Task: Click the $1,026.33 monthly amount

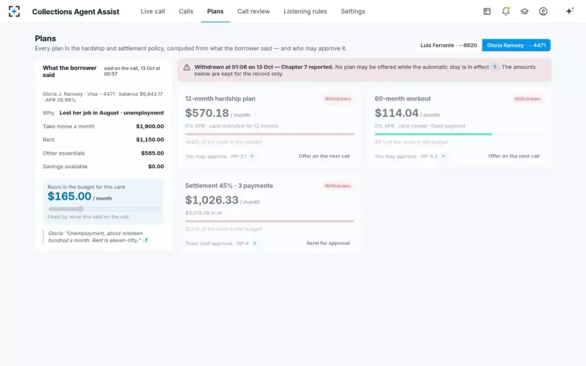Action: [x=212, y=200]
